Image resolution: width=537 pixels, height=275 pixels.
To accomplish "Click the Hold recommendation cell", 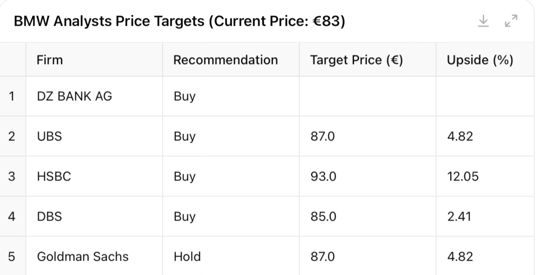I will (187, 256).
